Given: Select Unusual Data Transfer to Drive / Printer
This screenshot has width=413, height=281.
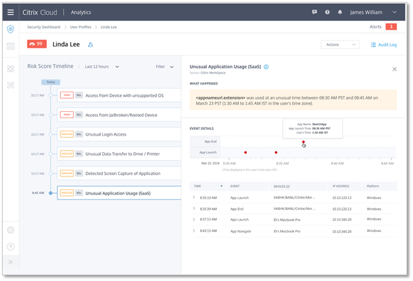Looking at the screenshot, I should 119,154.
